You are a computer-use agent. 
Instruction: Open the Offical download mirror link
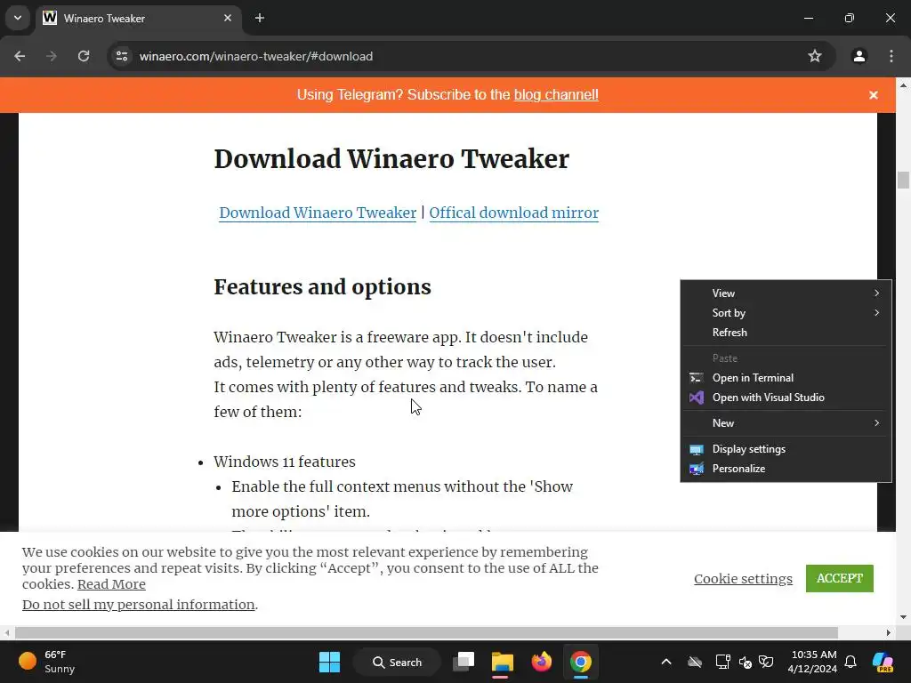(513, 213)
